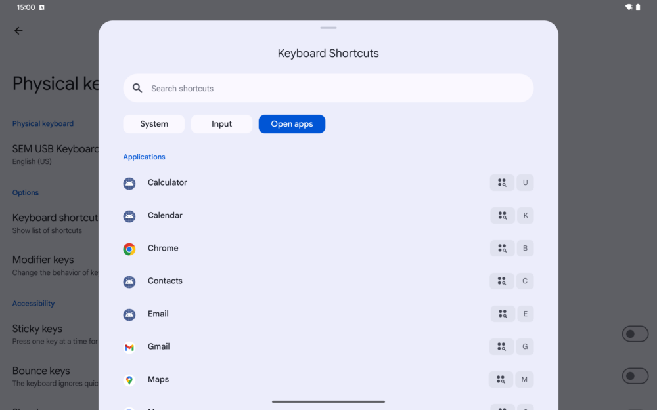Click the Email app icon
The image size is (657, 410).
coord(129,314)
